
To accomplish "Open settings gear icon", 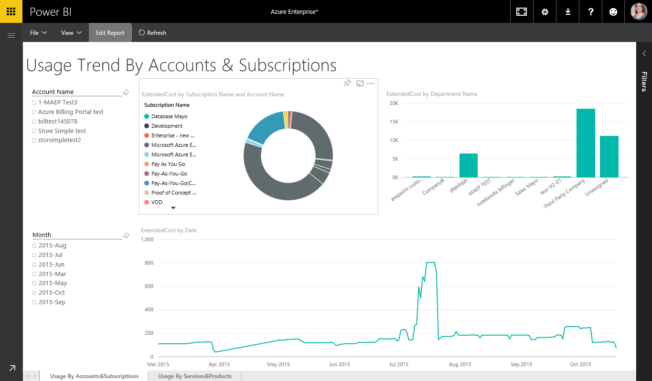I will pyautogui.click(x=545, y=11).
